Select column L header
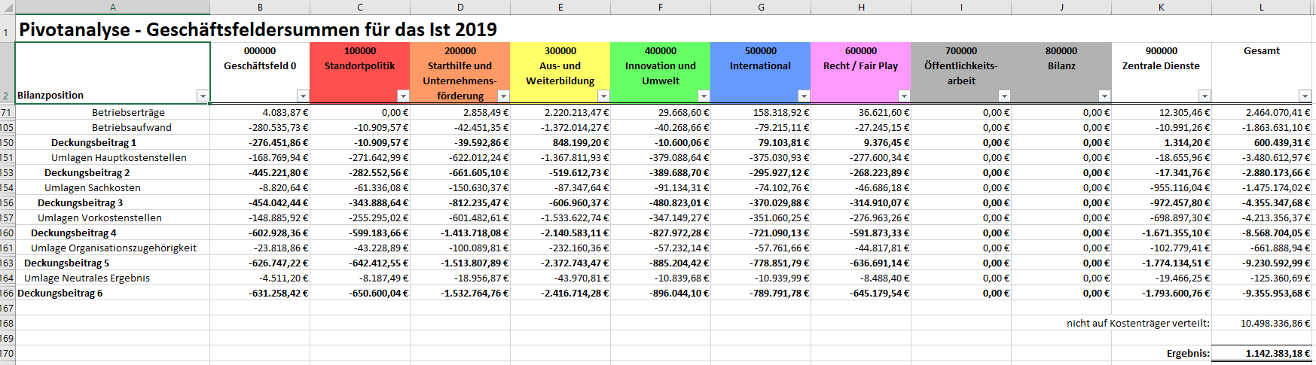This screenshot has width=1316, height=365. (1262, 7)
